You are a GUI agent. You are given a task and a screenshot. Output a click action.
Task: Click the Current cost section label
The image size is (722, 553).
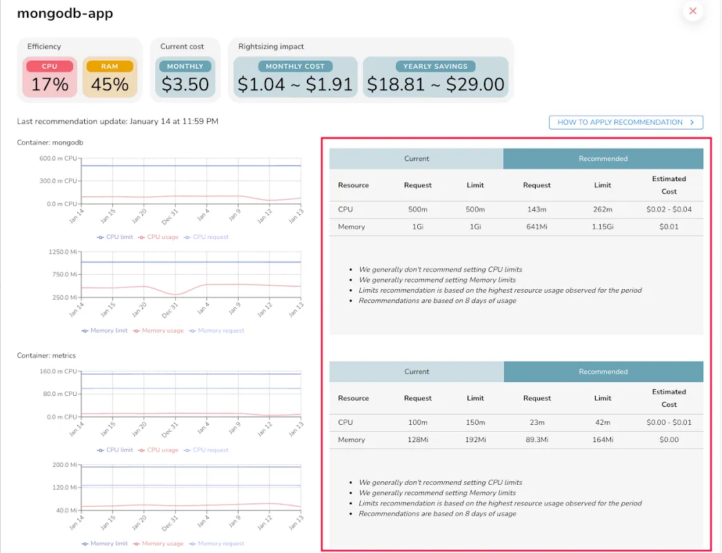(182, 46)
